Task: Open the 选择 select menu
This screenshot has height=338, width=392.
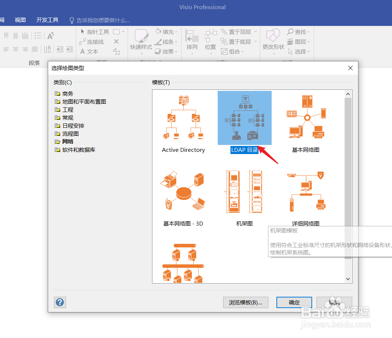Action: click(x=298, y=51)
